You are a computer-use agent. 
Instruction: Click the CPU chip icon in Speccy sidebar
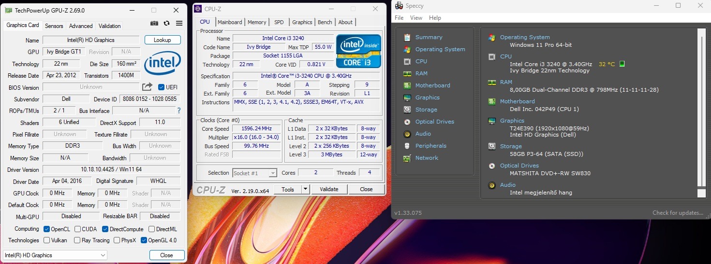(x=407, y=61)
